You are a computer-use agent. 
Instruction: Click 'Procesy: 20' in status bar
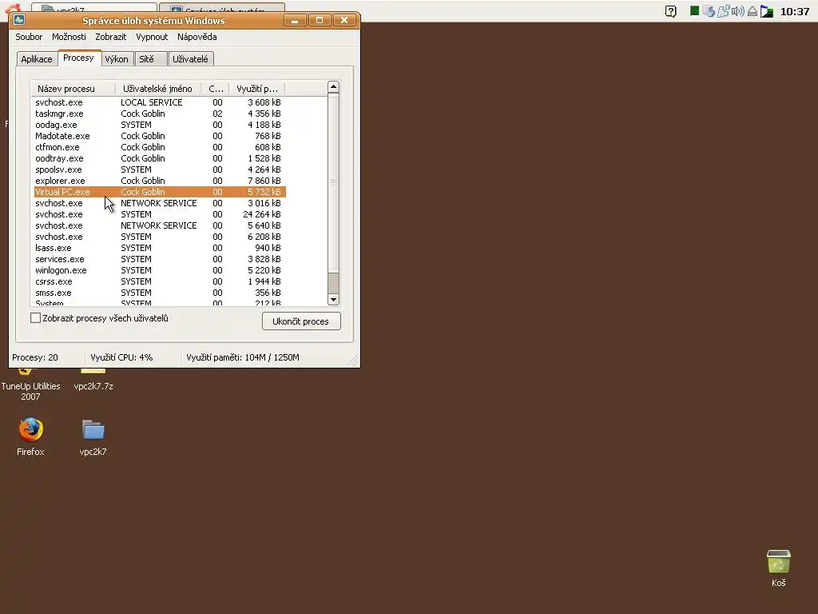click(35, 357)
